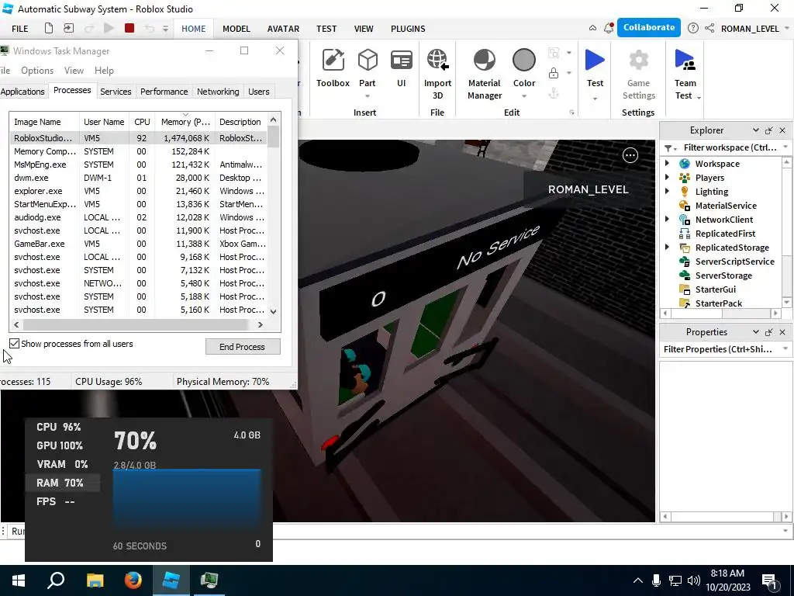The width and height of the screenshot is (794, 596).
Task: Select the MsMpEng.exe process row
Action: coord(138,165)
